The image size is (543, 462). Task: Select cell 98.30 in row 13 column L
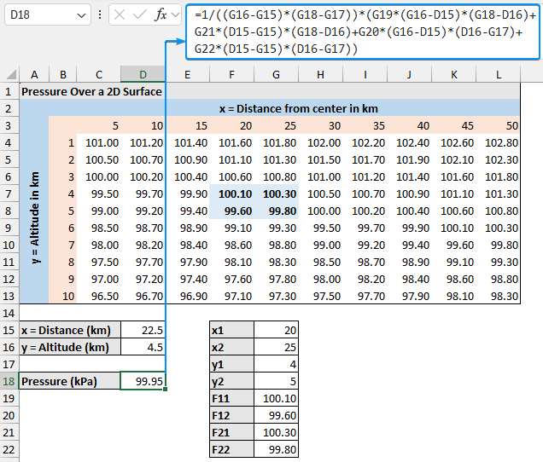point(498,296)
